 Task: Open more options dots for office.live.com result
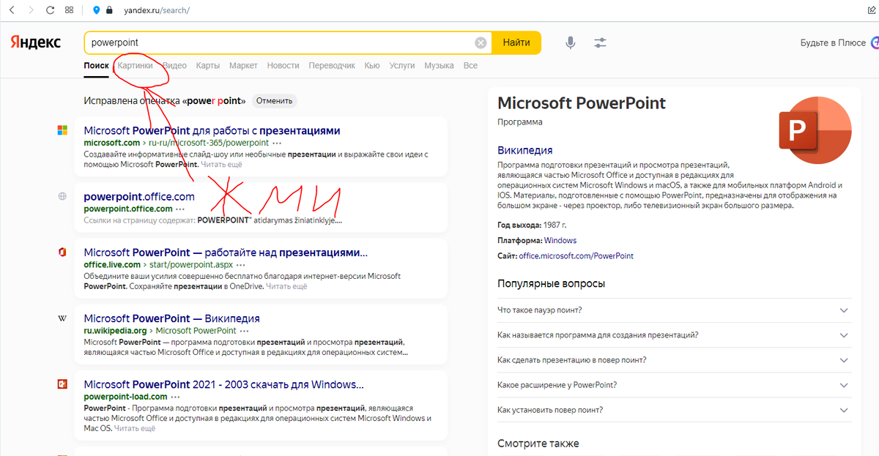click(x=240, y=264)
